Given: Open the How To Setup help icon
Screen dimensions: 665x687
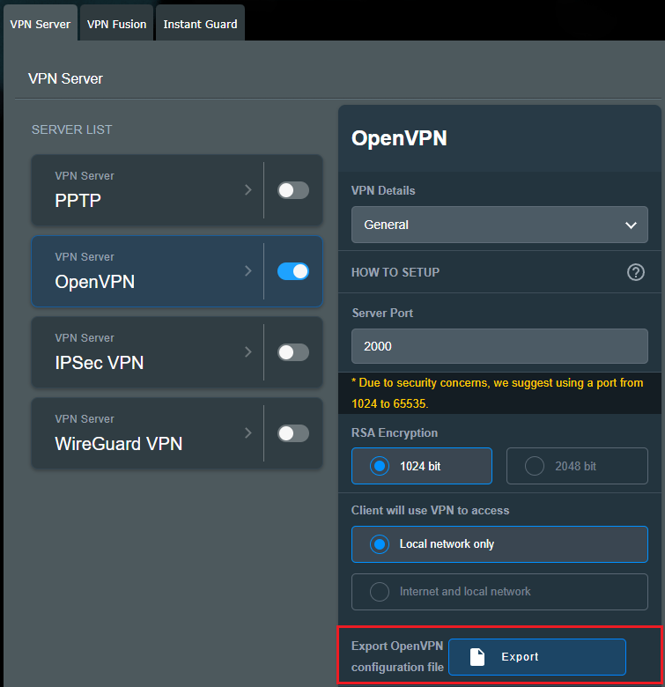Looking at the screenshot, I should coord(635,272).
